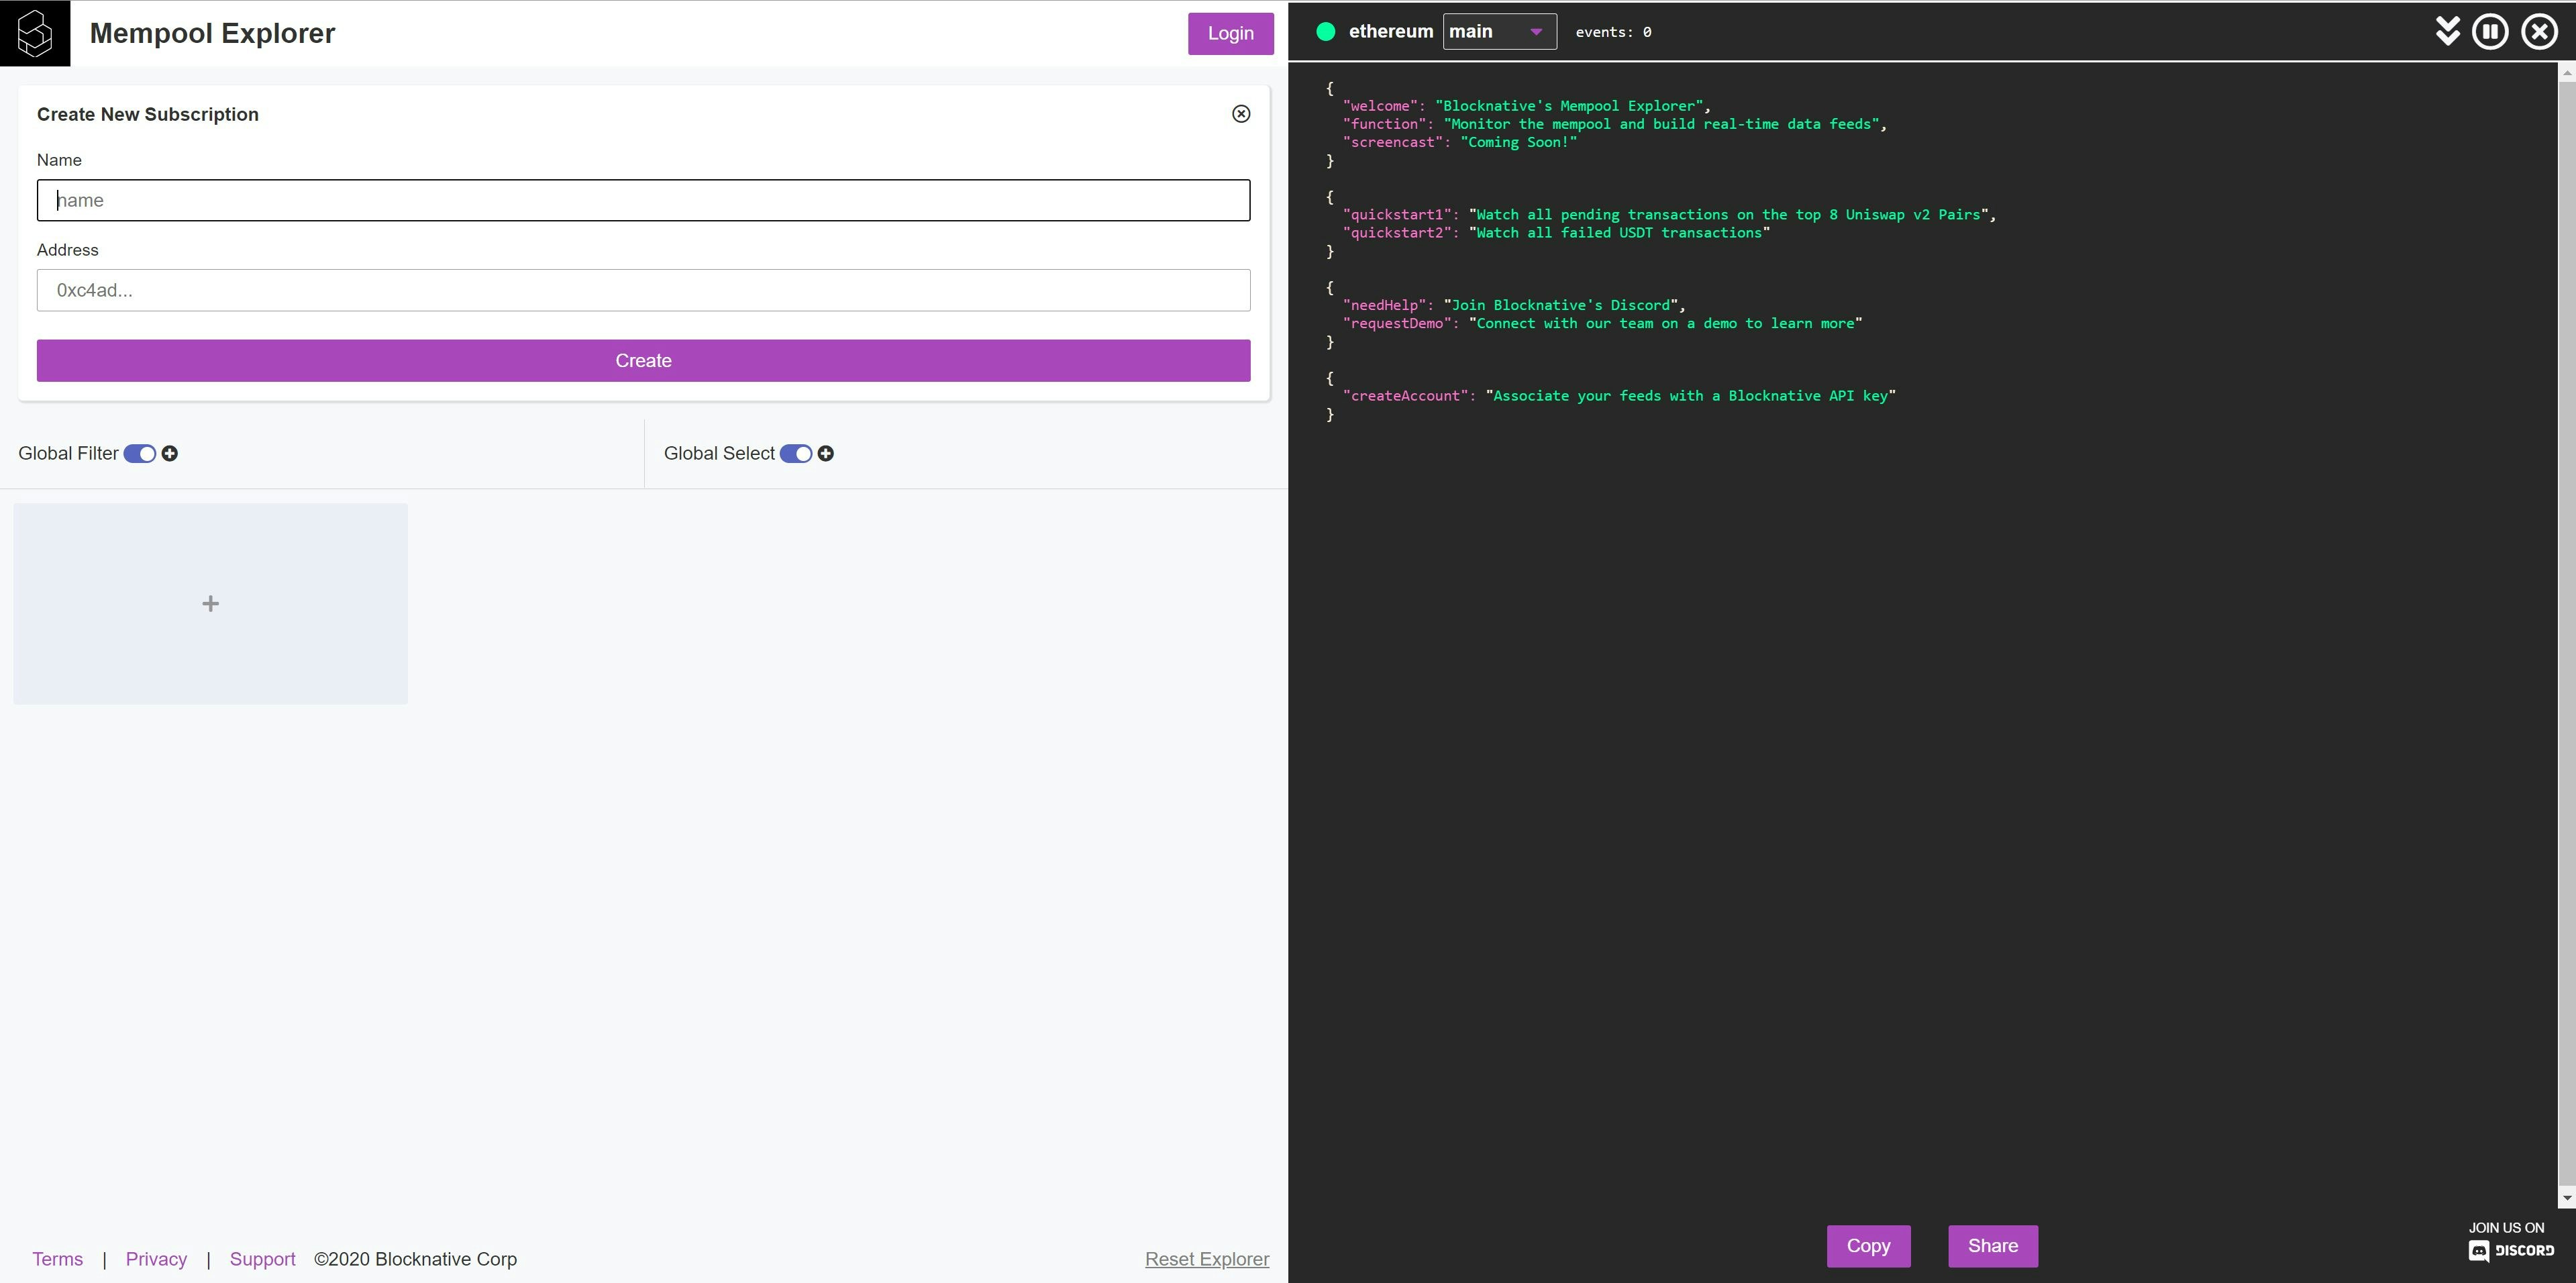Add a new Global Filter plus icon

(170, 454)
